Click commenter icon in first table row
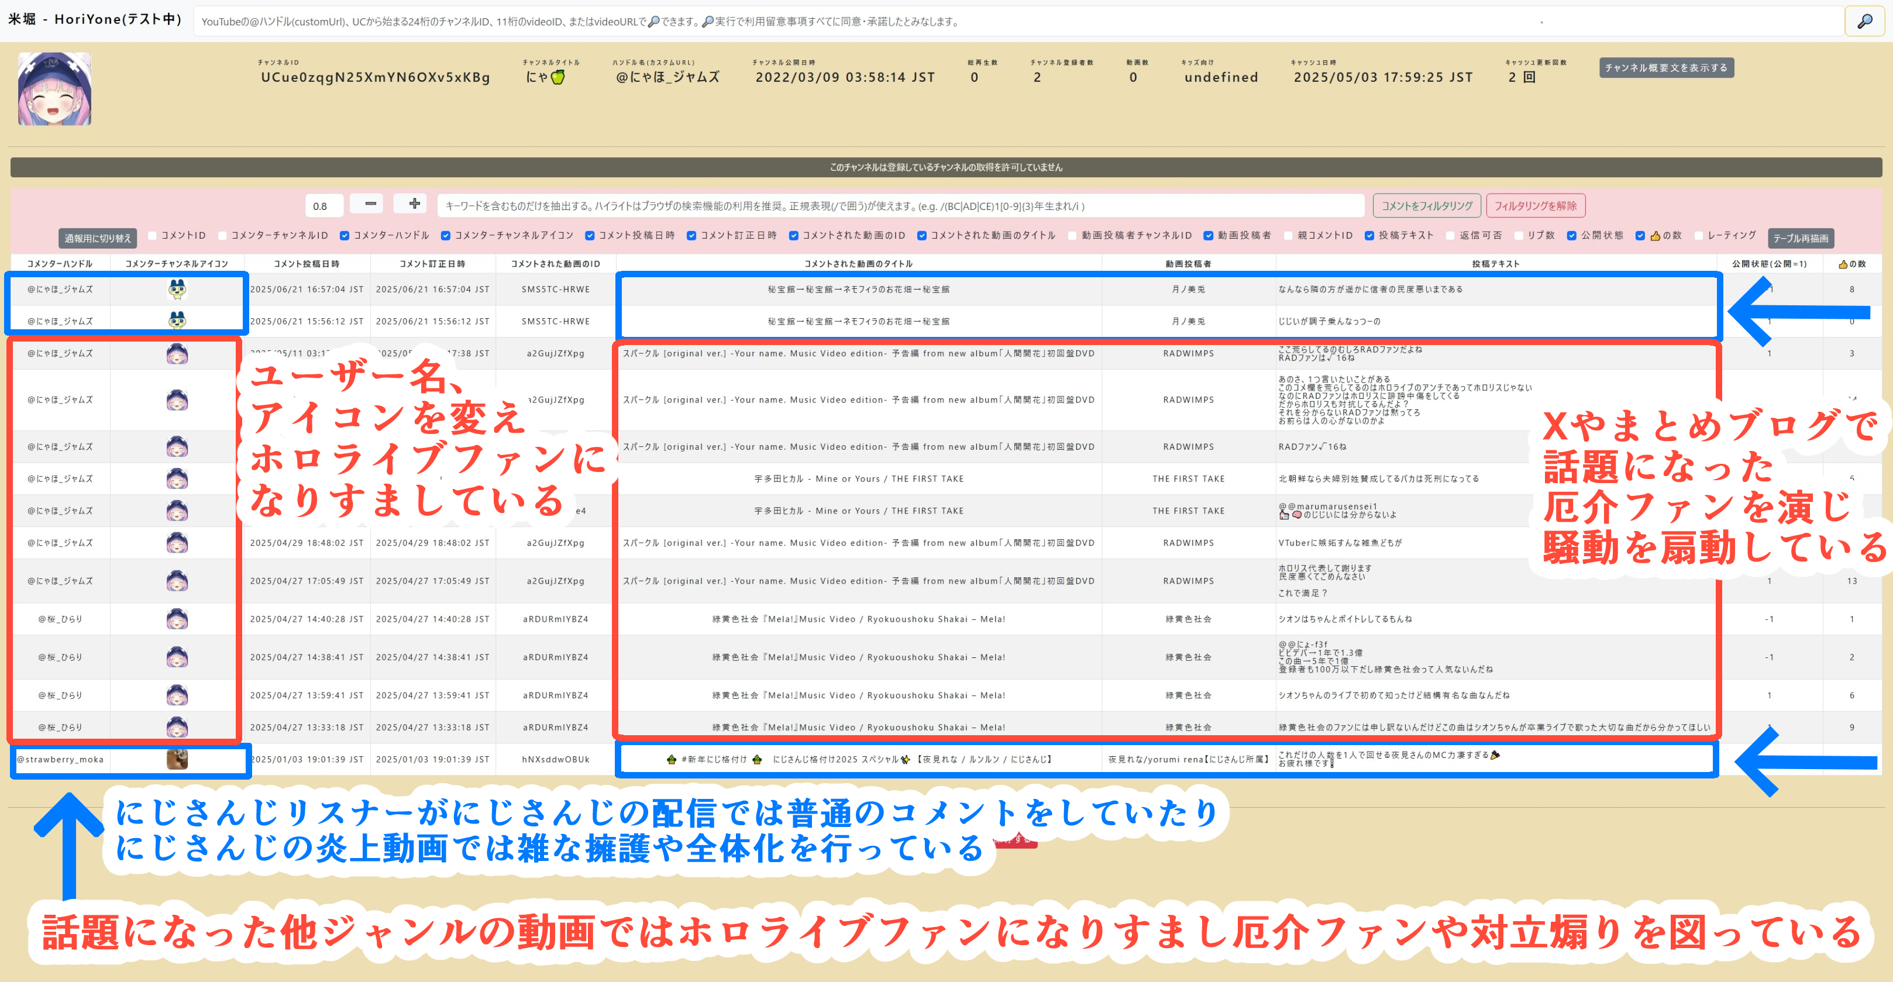The width and height of the screenshot is (1893, 982). click(x=176, y=290)
